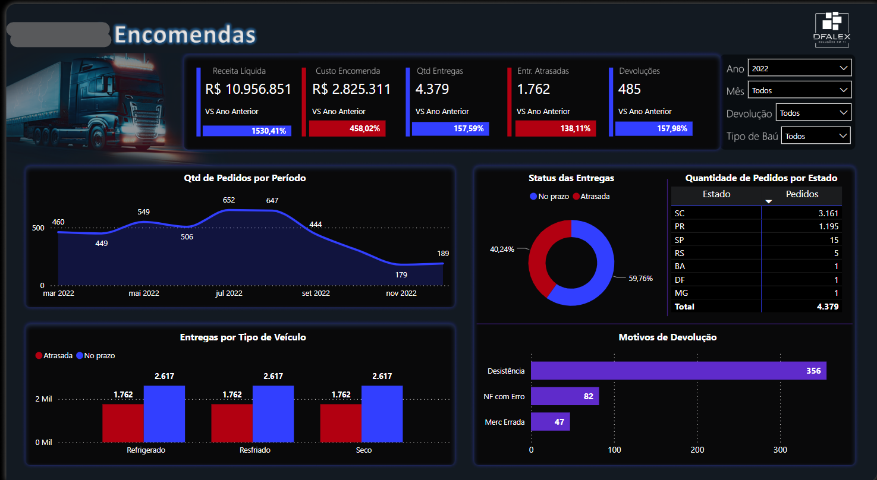This screenshot has width=877, height=480.
Task: Click the Motivos de Devolução chart title
Action: pos(668,337)
